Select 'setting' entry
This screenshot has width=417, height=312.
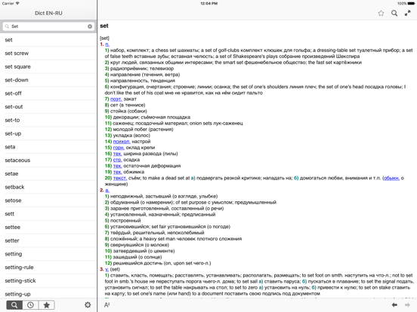click(48, 254)
